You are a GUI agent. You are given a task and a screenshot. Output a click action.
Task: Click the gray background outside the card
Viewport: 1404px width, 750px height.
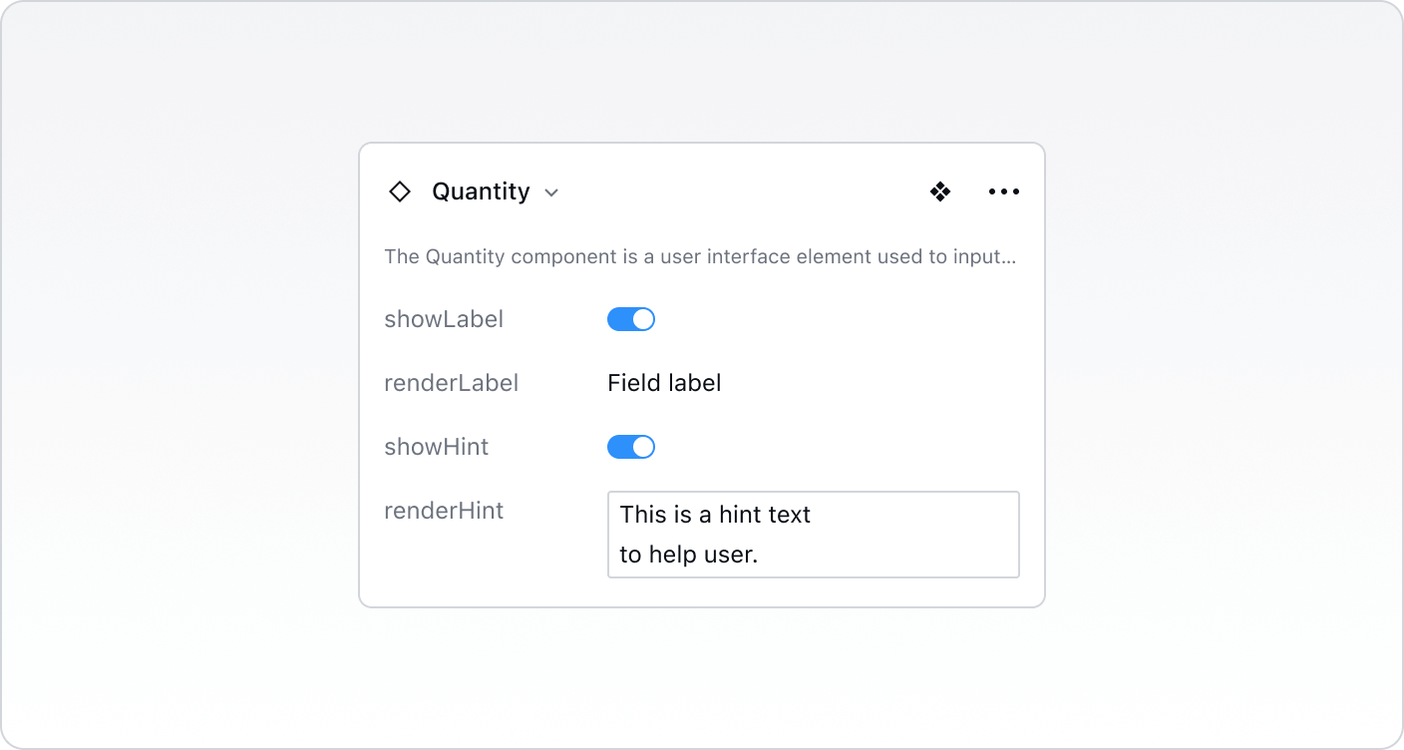point(179,399)
